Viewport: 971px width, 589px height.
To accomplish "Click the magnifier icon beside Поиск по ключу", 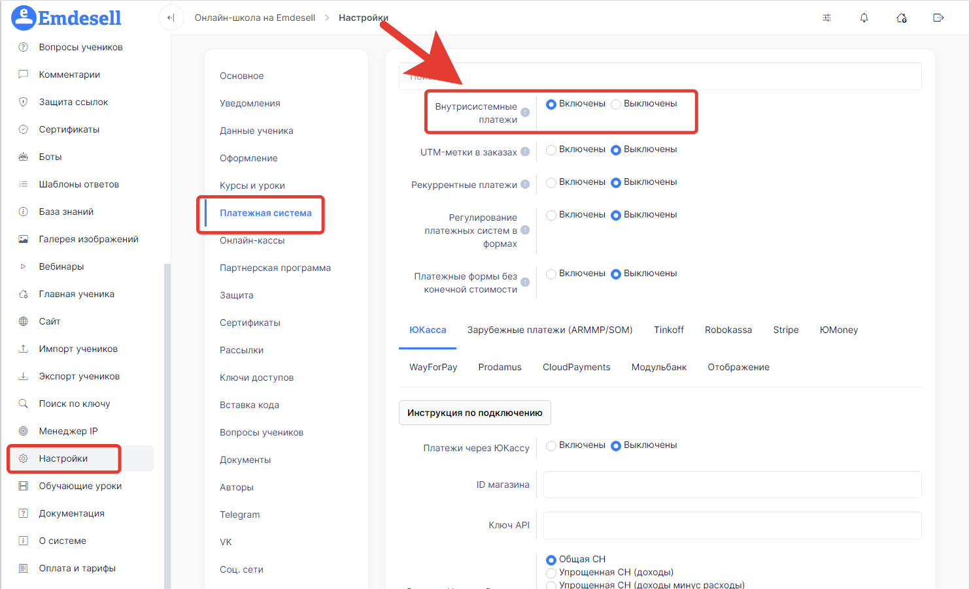I will pos(24,404).
